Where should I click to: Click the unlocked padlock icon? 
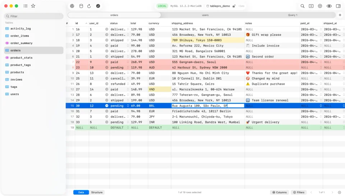click(234, 6)
